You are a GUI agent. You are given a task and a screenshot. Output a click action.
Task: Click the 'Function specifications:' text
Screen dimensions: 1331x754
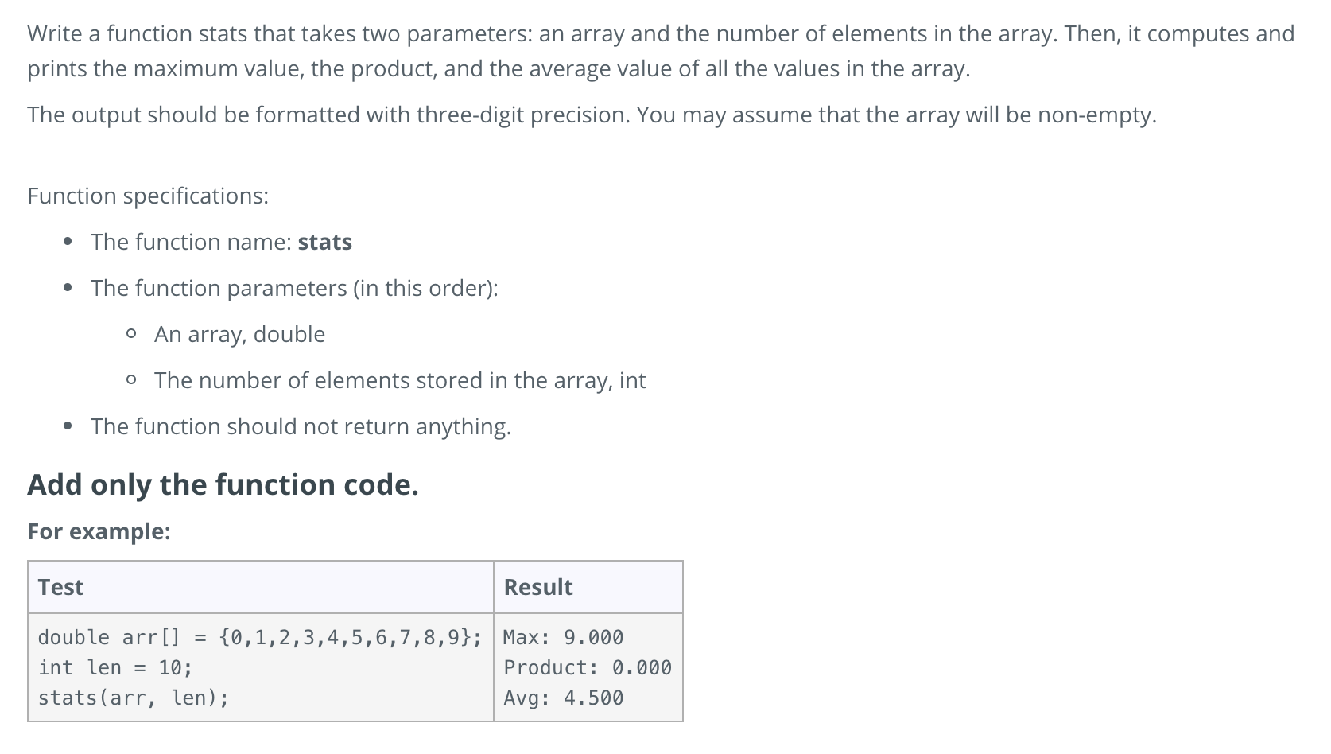point(148,196)
